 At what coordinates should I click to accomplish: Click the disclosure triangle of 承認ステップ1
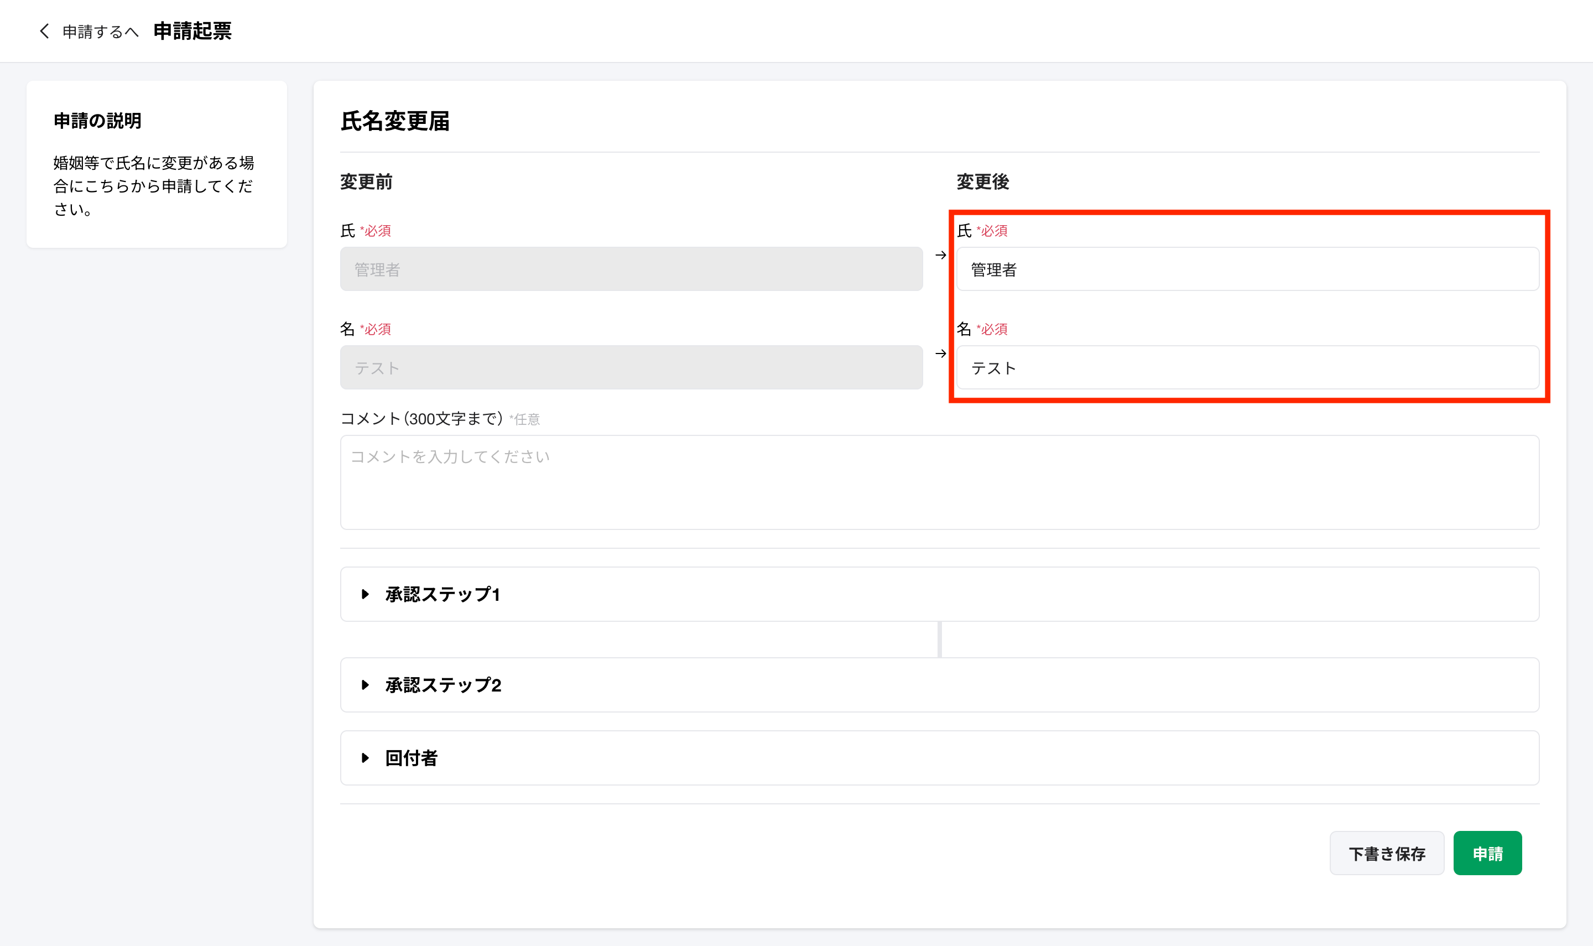click(365, 594)
